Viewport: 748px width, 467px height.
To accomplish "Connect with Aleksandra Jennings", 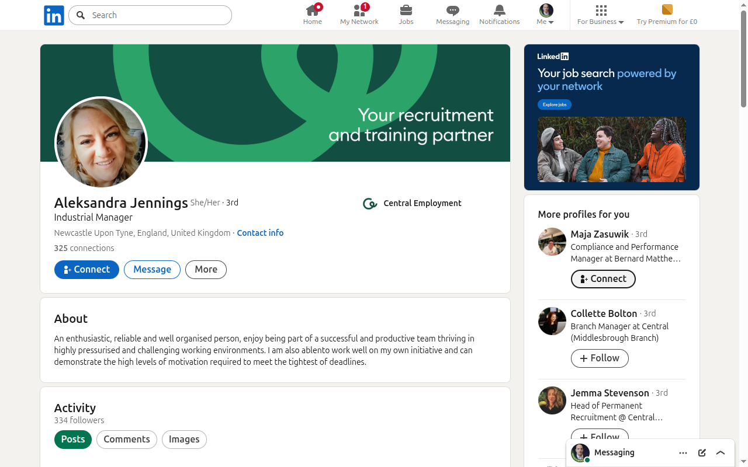I will click(86, 270).
